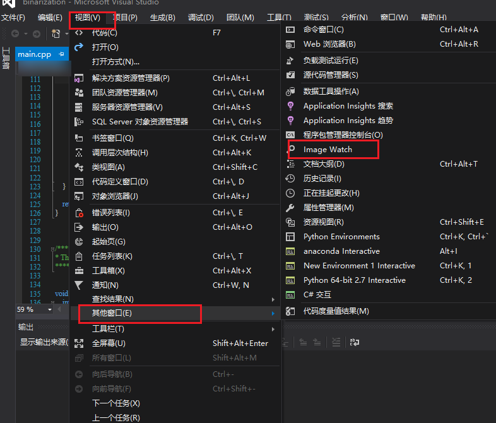This screenshot has width=496, height=423.
Task: Click the Solution Explorer (解决方案资源管理器) icon
Action: click(79, 78)
